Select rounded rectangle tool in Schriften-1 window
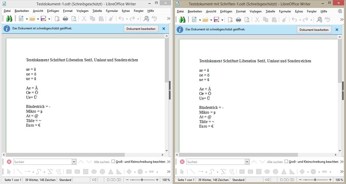 tap(250, 172)
